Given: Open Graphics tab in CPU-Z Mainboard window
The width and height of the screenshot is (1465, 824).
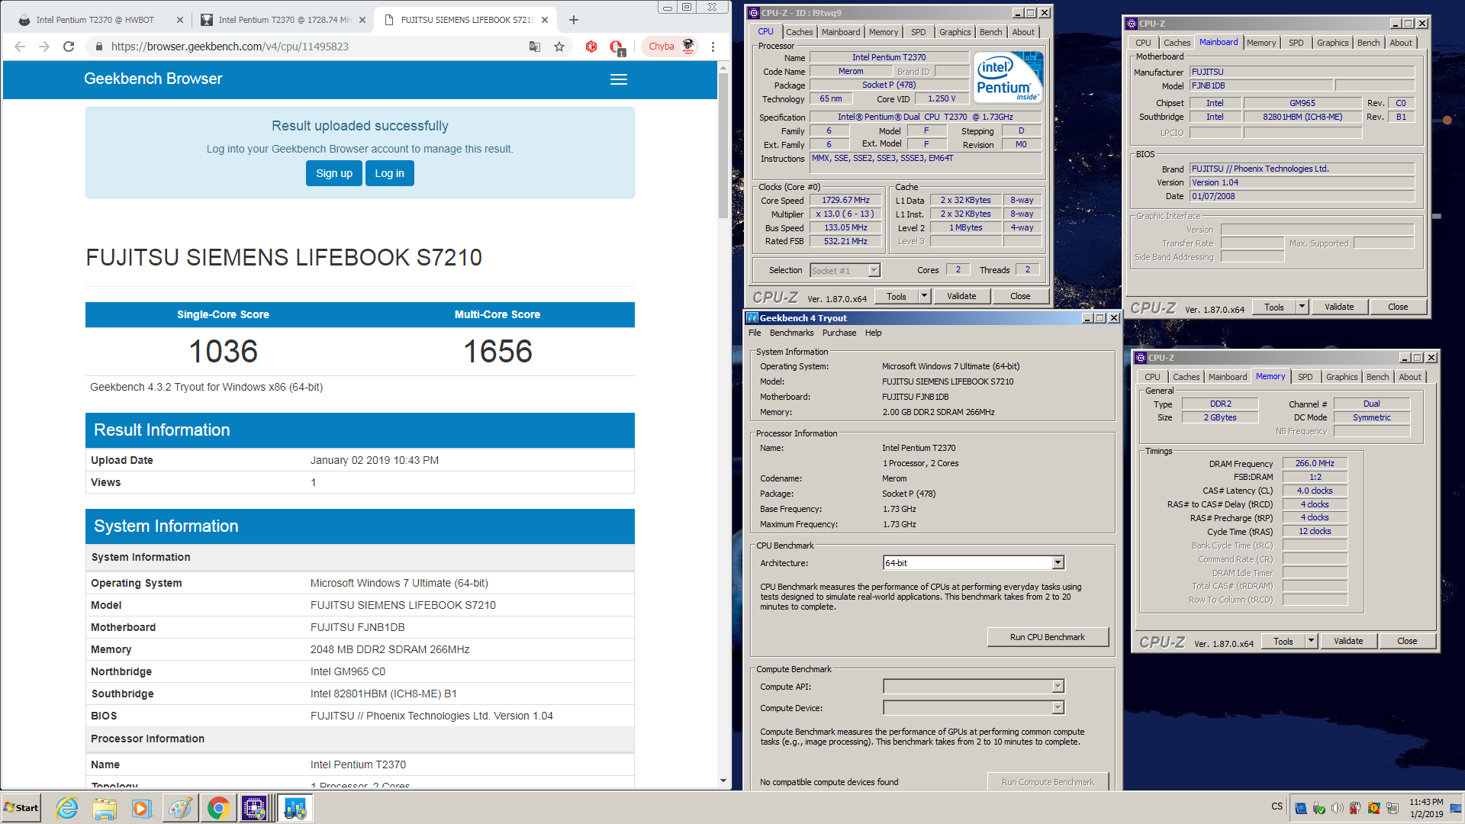Looking at the screenshot, I should click(x=1332, y=43).
